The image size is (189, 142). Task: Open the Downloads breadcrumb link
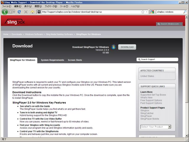(17, 34)
